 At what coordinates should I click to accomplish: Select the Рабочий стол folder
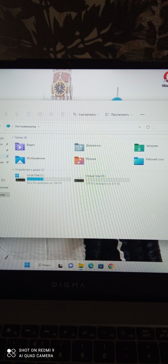tap(149, 161)
